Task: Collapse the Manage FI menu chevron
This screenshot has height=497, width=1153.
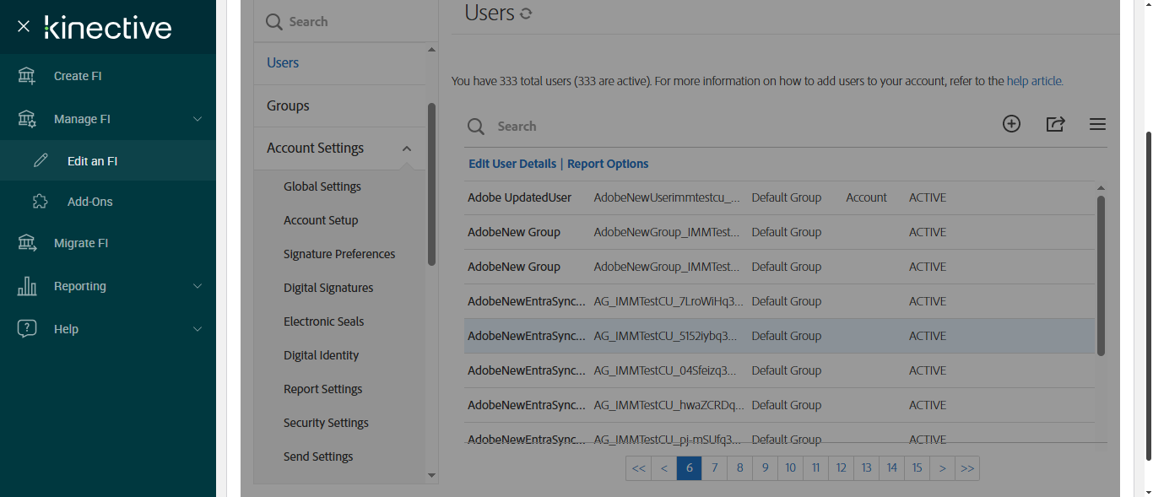Action: pyautogui.click(x=198, y=119)
